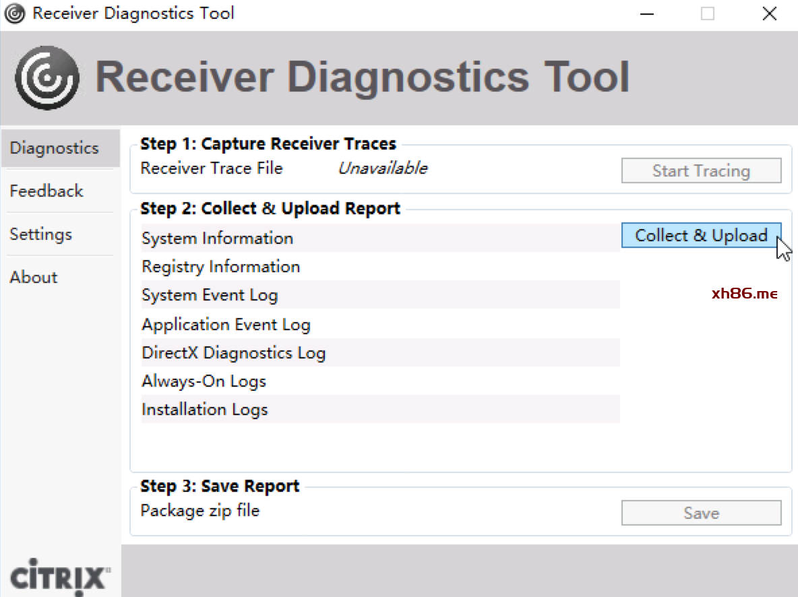Click the Step 1: Capture Receiver Traces heading
This screenshot has height=597, width=798.
tap(268, 144)
